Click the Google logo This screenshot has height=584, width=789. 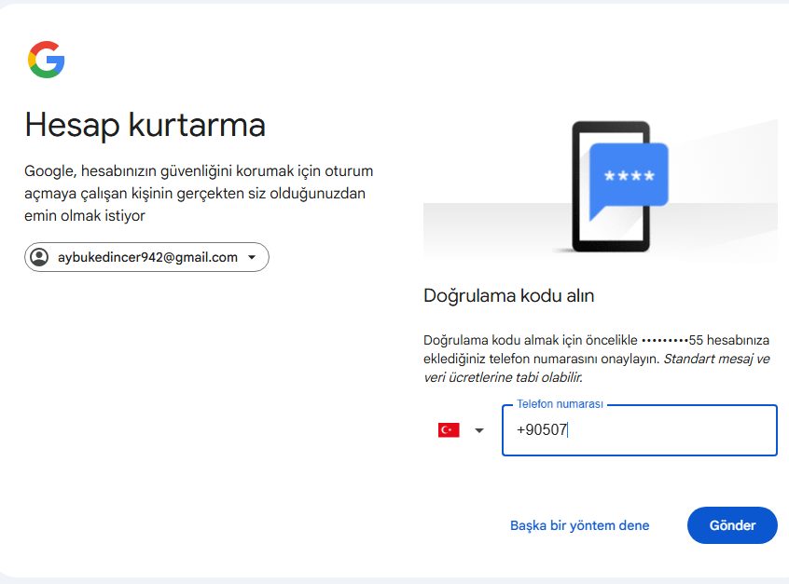[47, 60]
